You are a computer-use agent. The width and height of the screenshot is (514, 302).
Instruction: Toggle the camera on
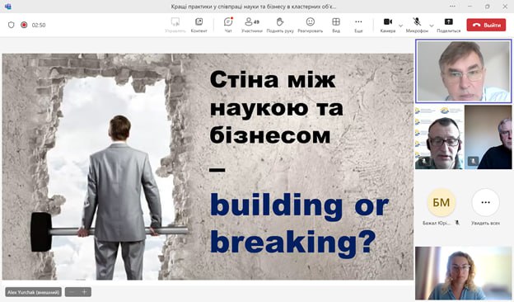pyautogui.click(x=388, y=25)
